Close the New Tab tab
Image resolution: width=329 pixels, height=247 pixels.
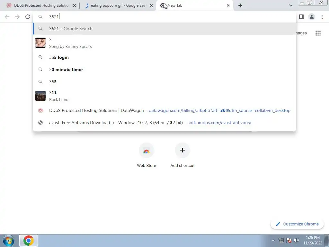pos(228,5)
